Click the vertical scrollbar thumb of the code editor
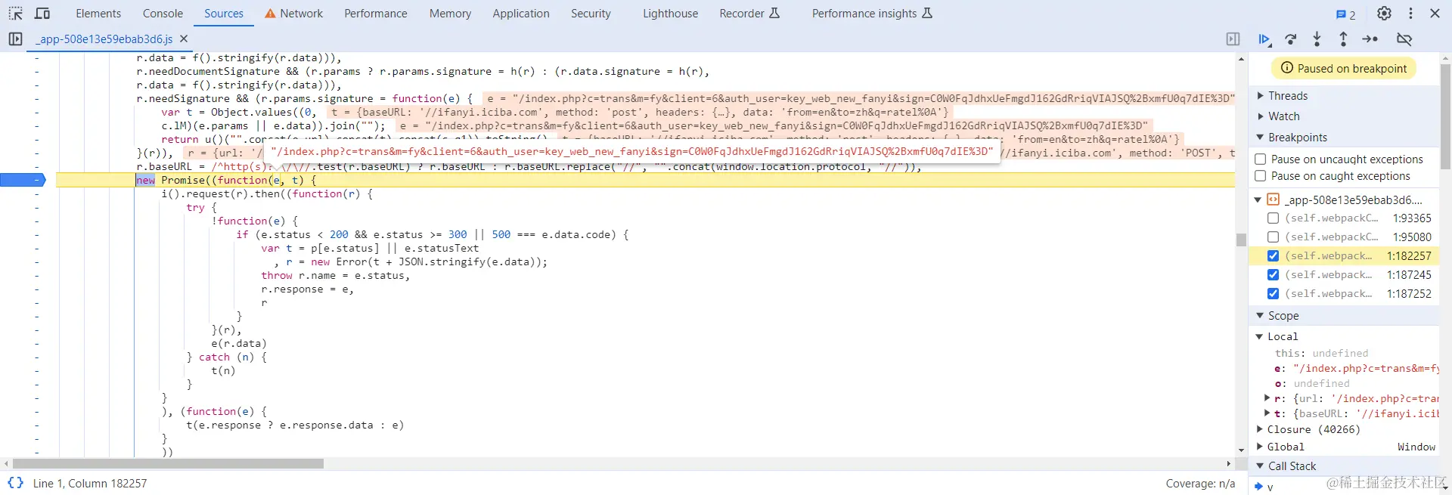 click(x=1241, y=240)
